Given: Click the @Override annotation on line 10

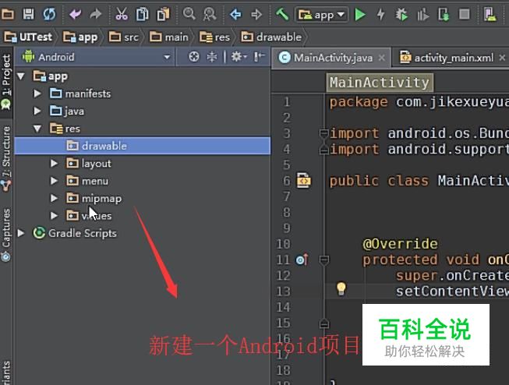Looking at the screenshot, I should 400,244.
